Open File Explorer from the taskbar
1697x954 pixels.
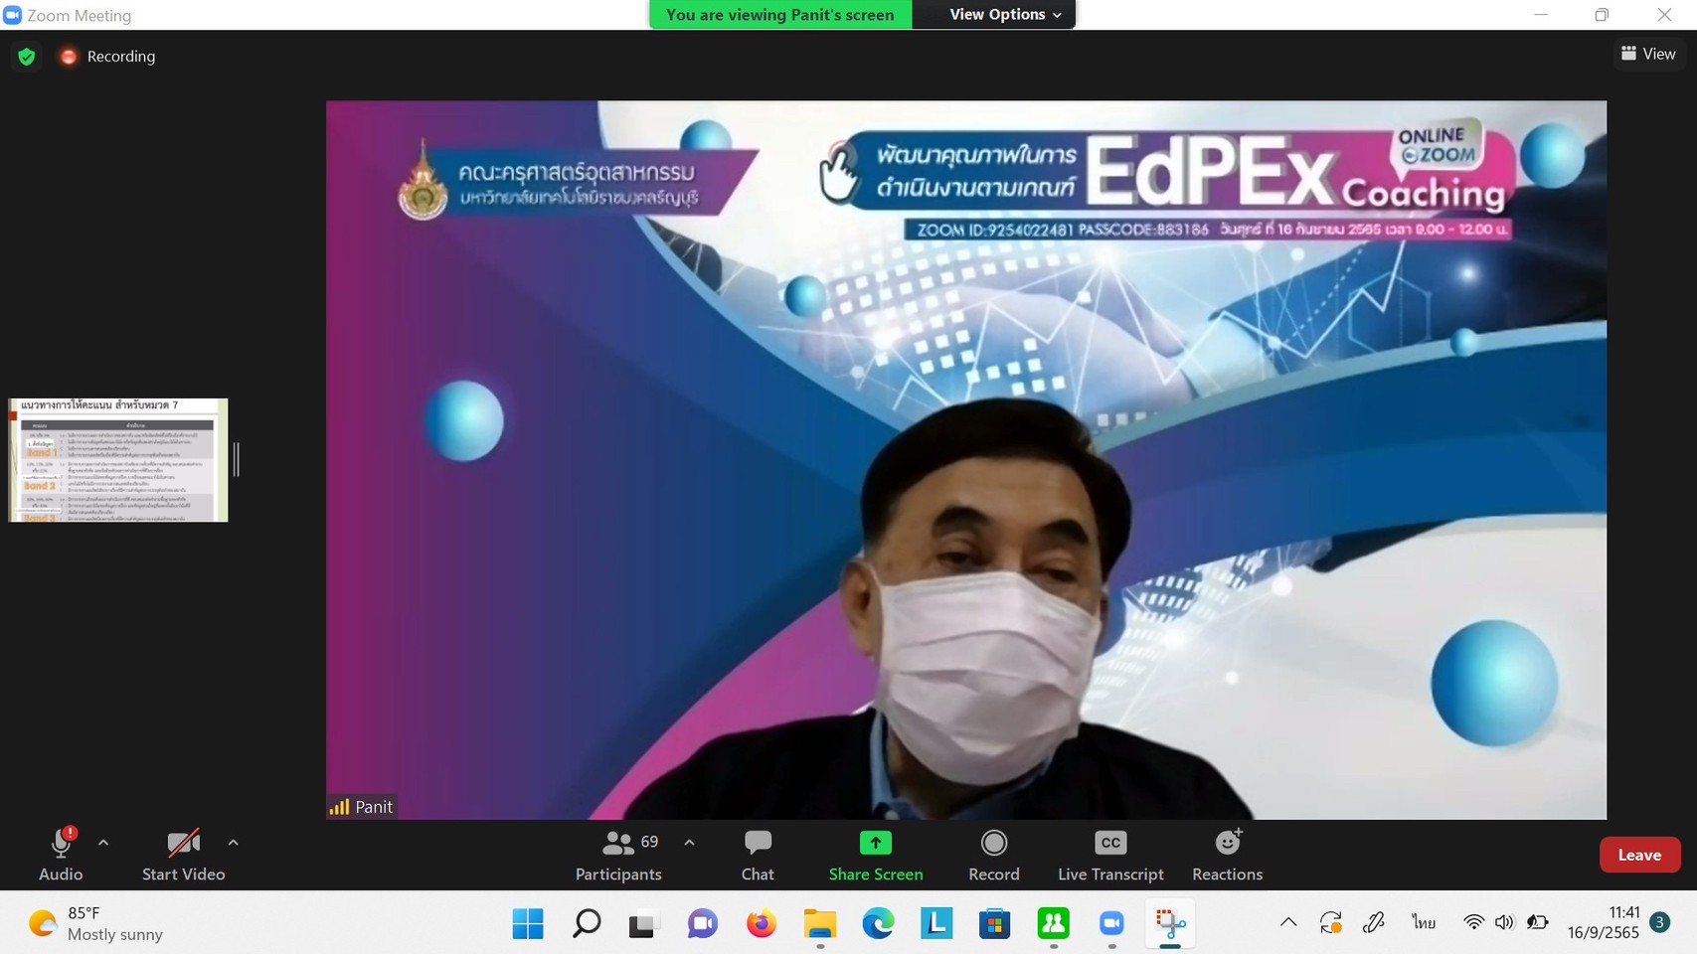pos(820,924)
